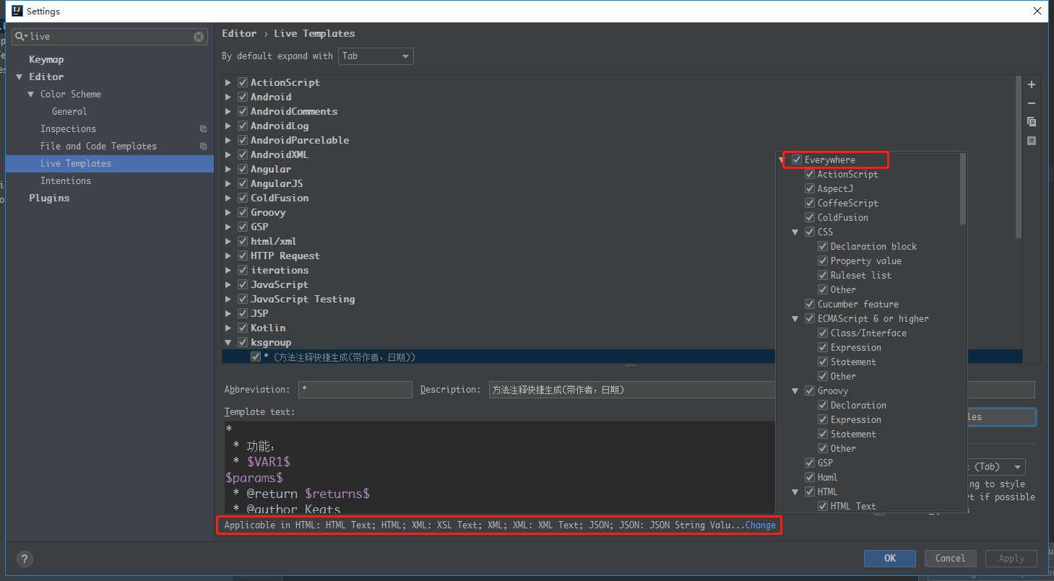Screen dimensions: 1054x581
Task: Toggle the GSP context checkbox in popup
Action: pos(810,463)
